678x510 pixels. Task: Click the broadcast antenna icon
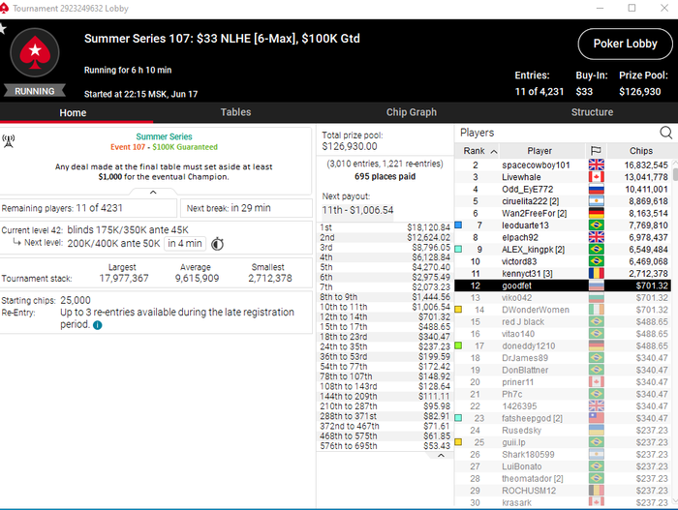click(x=8, y=141)
